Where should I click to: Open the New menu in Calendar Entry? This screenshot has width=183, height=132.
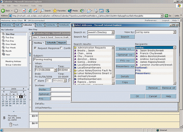pyautogui.click(x=36, y=37)
